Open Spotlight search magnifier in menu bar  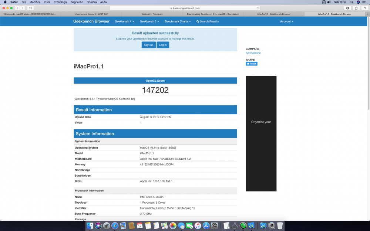click(351, 2)
